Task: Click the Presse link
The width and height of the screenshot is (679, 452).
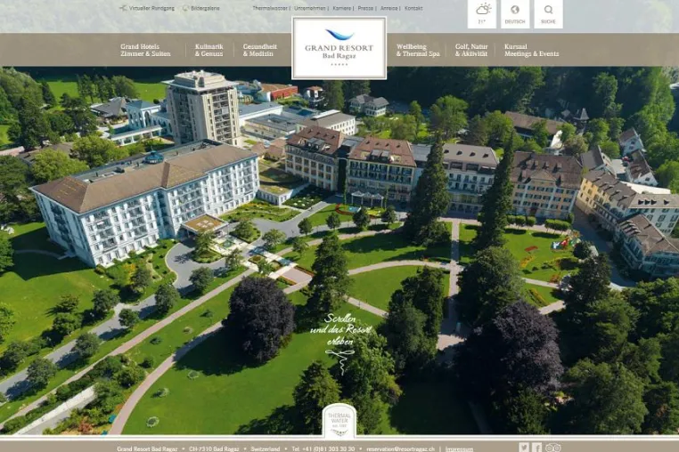Action: [x=365, y=8]
